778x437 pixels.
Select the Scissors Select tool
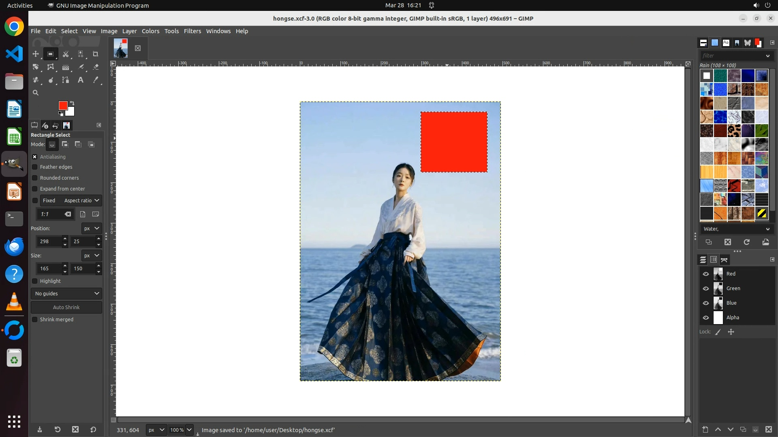pyautogui.click(x=65, y=54)
